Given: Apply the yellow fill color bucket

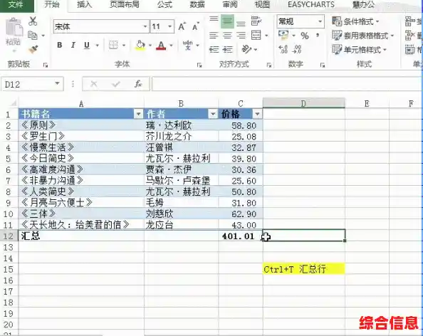Looking at the screenshot, I should [140, 45].
